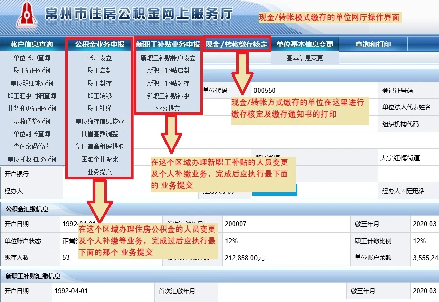
Task: Open 单位基本信息变更 menu
Action: 305,44
